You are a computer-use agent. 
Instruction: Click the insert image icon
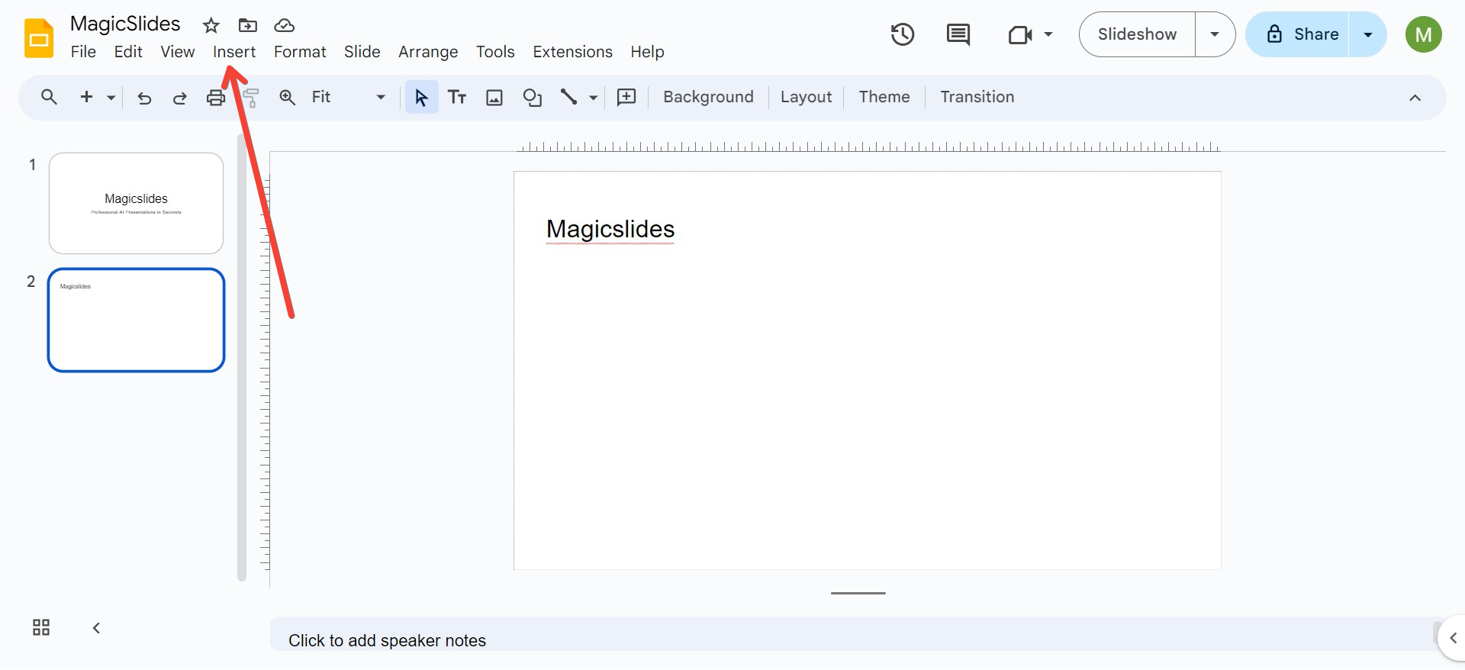[494, 98]
